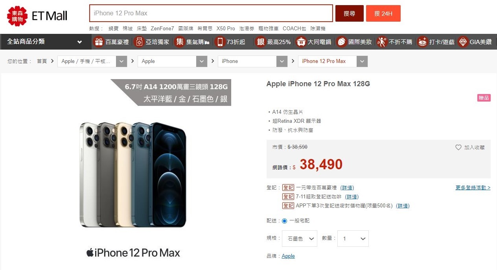Open the Apple brand link
The image size is (497, 270).
(x=288, y=256)
